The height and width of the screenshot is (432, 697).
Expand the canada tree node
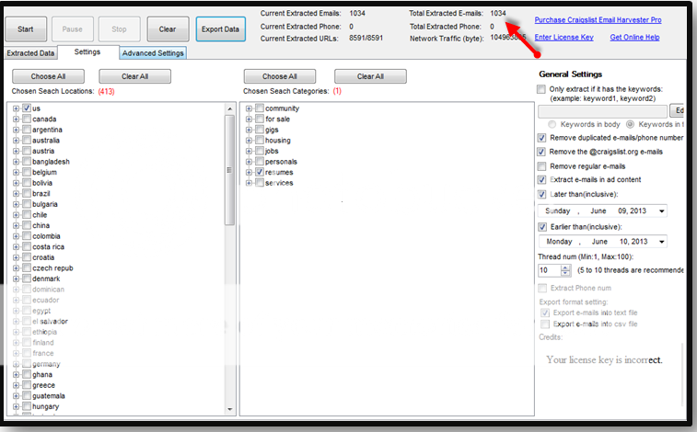tap(16, 119)
